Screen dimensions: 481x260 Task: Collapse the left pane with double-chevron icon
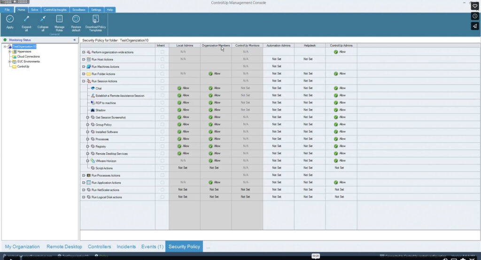tap(75, 40)
